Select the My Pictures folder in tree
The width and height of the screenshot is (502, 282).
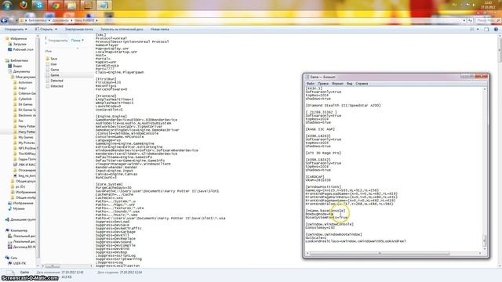coord(24,143)
